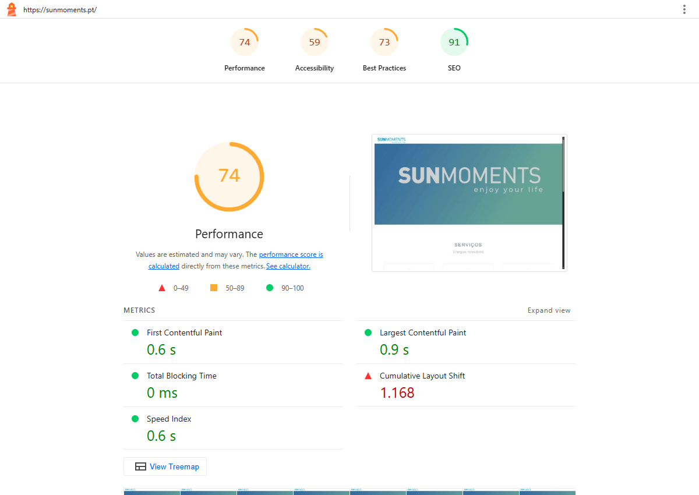Open the three-dot tools menu
The image size is (699, 495).
pyautogui.click(x=684, y=9)
